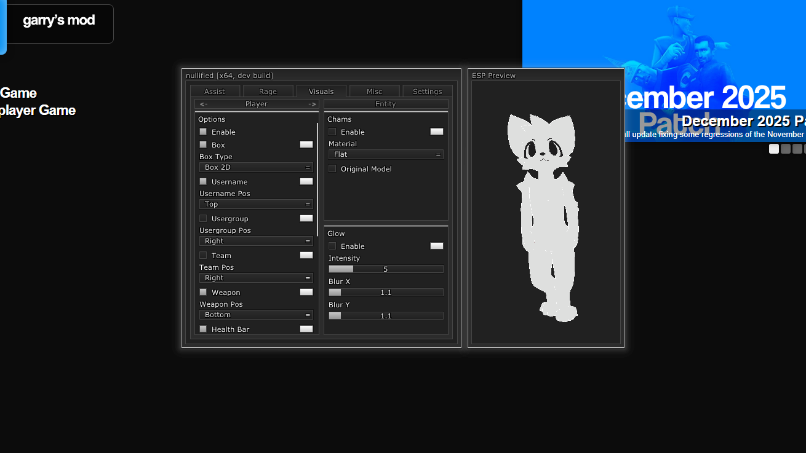Expand the Chams Material dropdown
Screen dimensions: 806x453
[386, 154]
